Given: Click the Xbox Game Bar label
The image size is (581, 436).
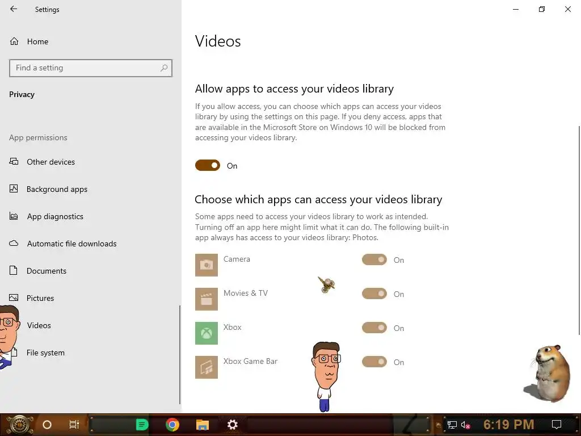Looking at the screenshot, I should (x=250, y=361).
